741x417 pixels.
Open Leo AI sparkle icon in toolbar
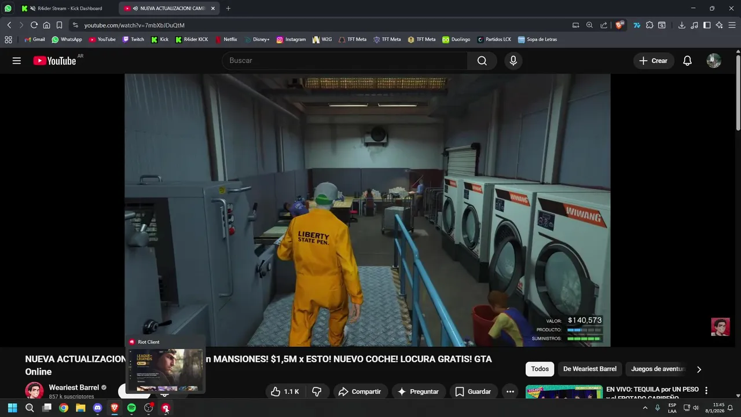pos(719,25)
